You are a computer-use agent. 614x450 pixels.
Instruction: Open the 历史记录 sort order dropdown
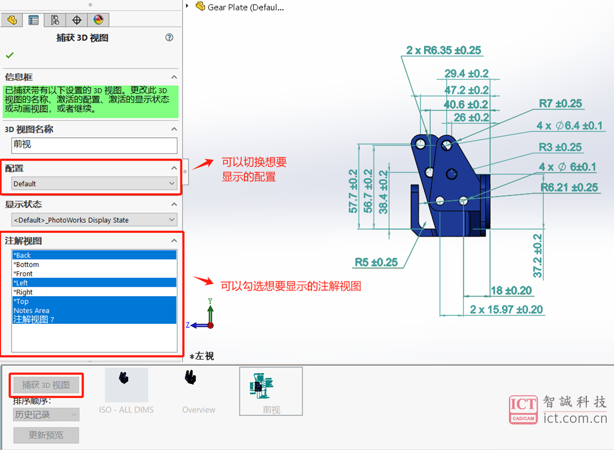pos(46,414)
